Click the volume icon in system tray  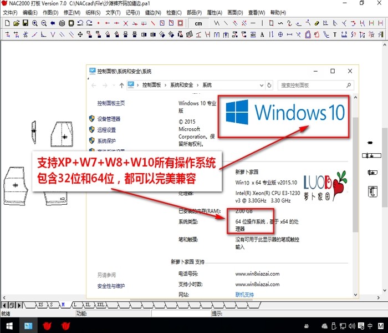click(x=351, y=326)
